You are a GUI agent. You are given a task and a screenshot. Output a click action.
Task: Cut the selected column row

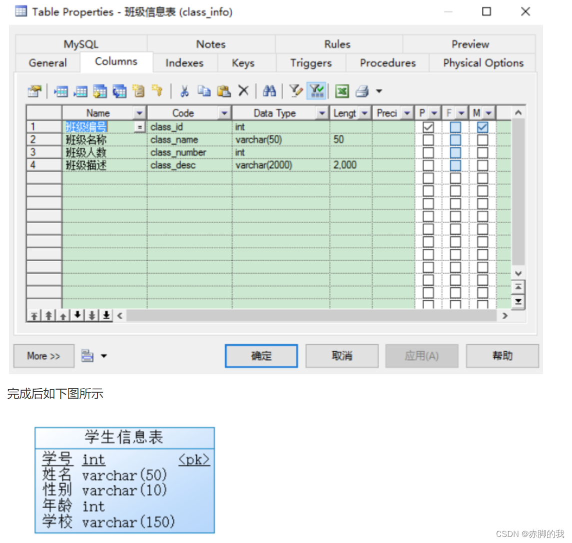(x=185, y=91)
